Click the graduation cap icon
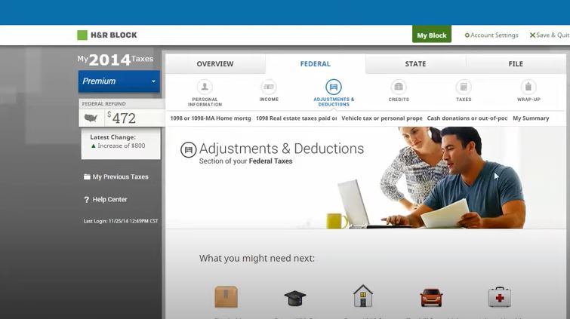This screenshot has width=570, height=319. tap(295, 299)
